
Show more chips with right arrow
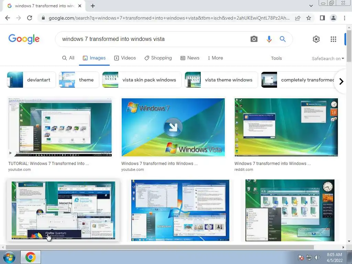point(341,81)
